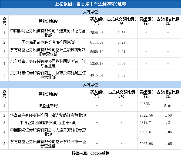Screen dimensions: 181x157
Task: Click the sell ratio 5.04
Action: (168, 106)
